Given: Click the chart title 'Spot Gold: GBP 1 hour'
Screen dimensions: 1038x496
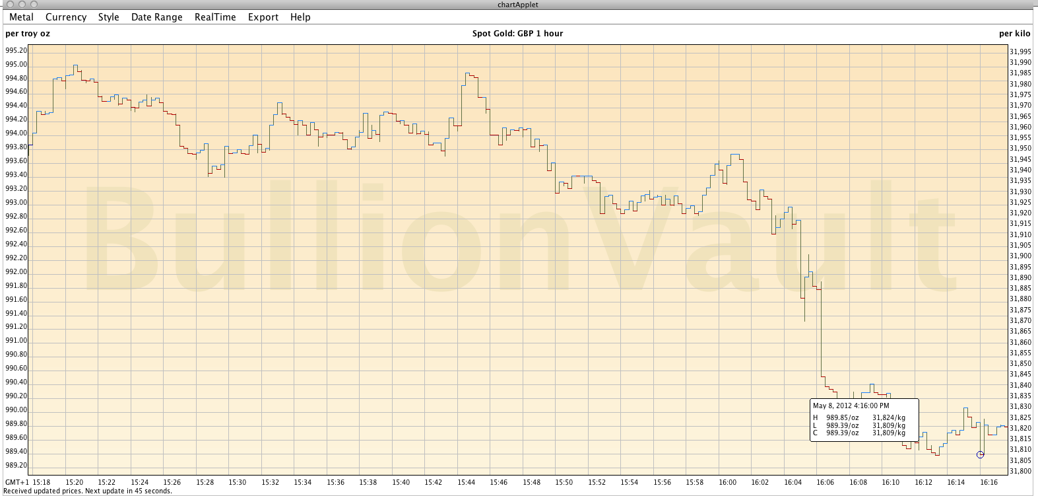Looking at the screenshot, I should coord(518,34).
